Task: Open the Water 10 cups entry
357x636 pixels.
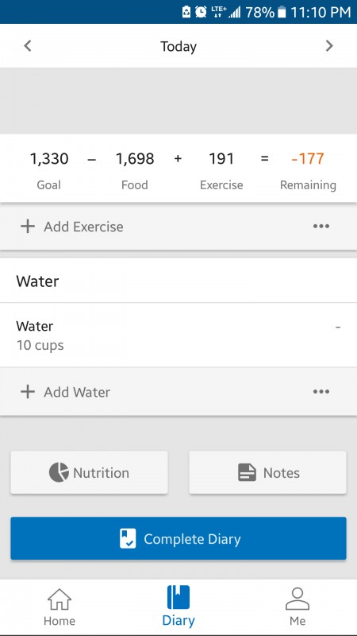Action: tap(178, 335)
